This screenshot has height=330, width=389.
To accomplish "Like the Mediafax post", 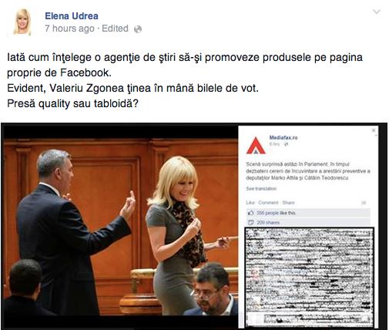I will click(x=250, y=203).
